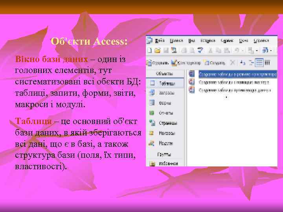The width and height of the screenshot is (283, 212).
Task: Select the List view icon
Action: pos(259,63)
